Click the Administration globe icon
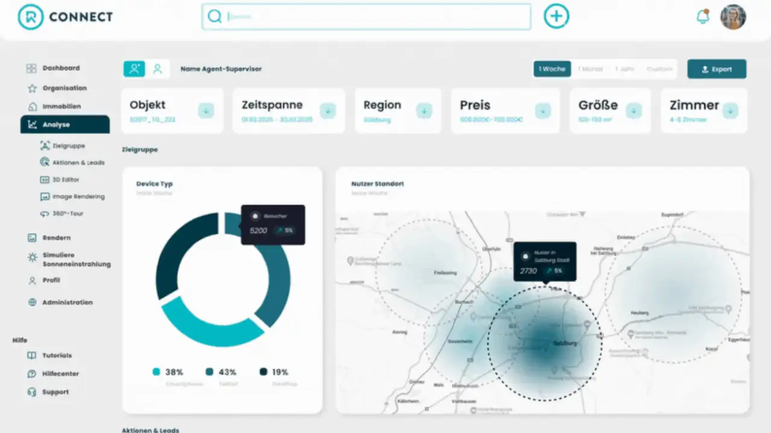 tap(32, 302)
